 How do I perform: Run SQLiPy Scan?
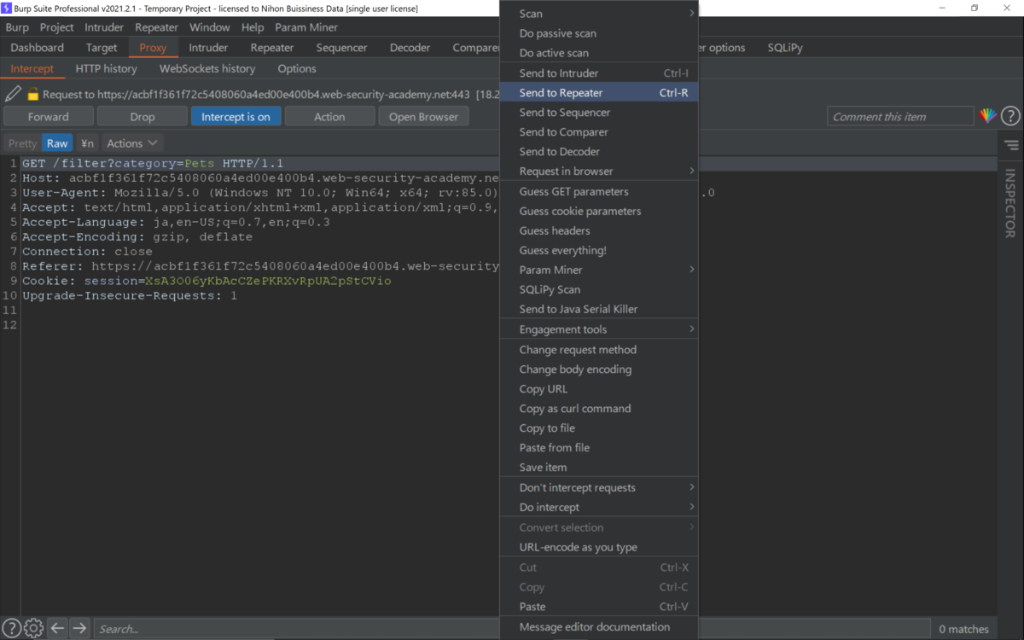tap(599, 289)
